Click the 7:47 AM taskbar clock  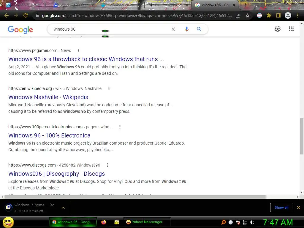278,222
